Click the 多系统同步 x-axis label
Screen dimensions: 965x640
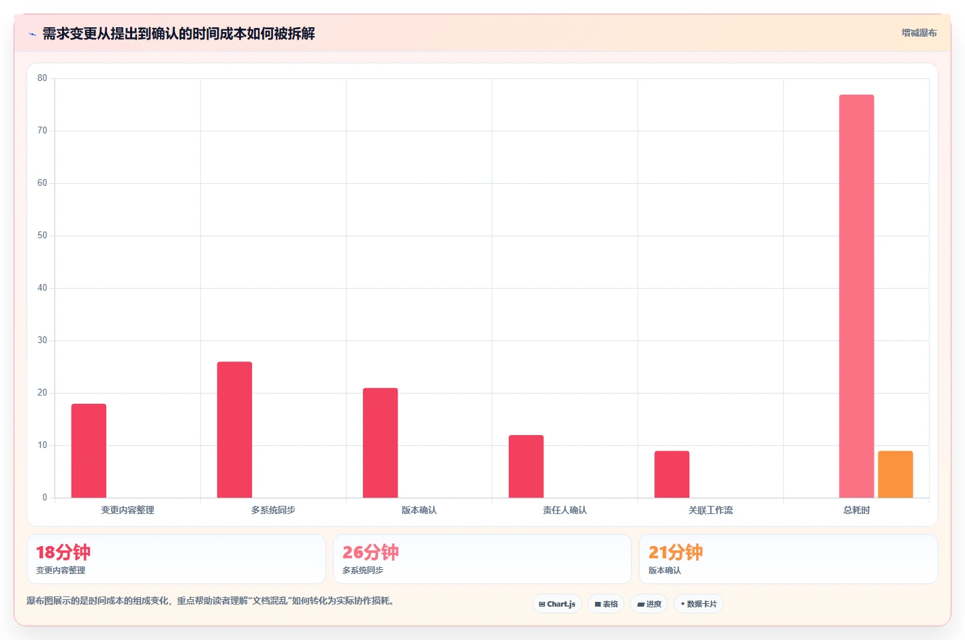click(x=273, y=510)
